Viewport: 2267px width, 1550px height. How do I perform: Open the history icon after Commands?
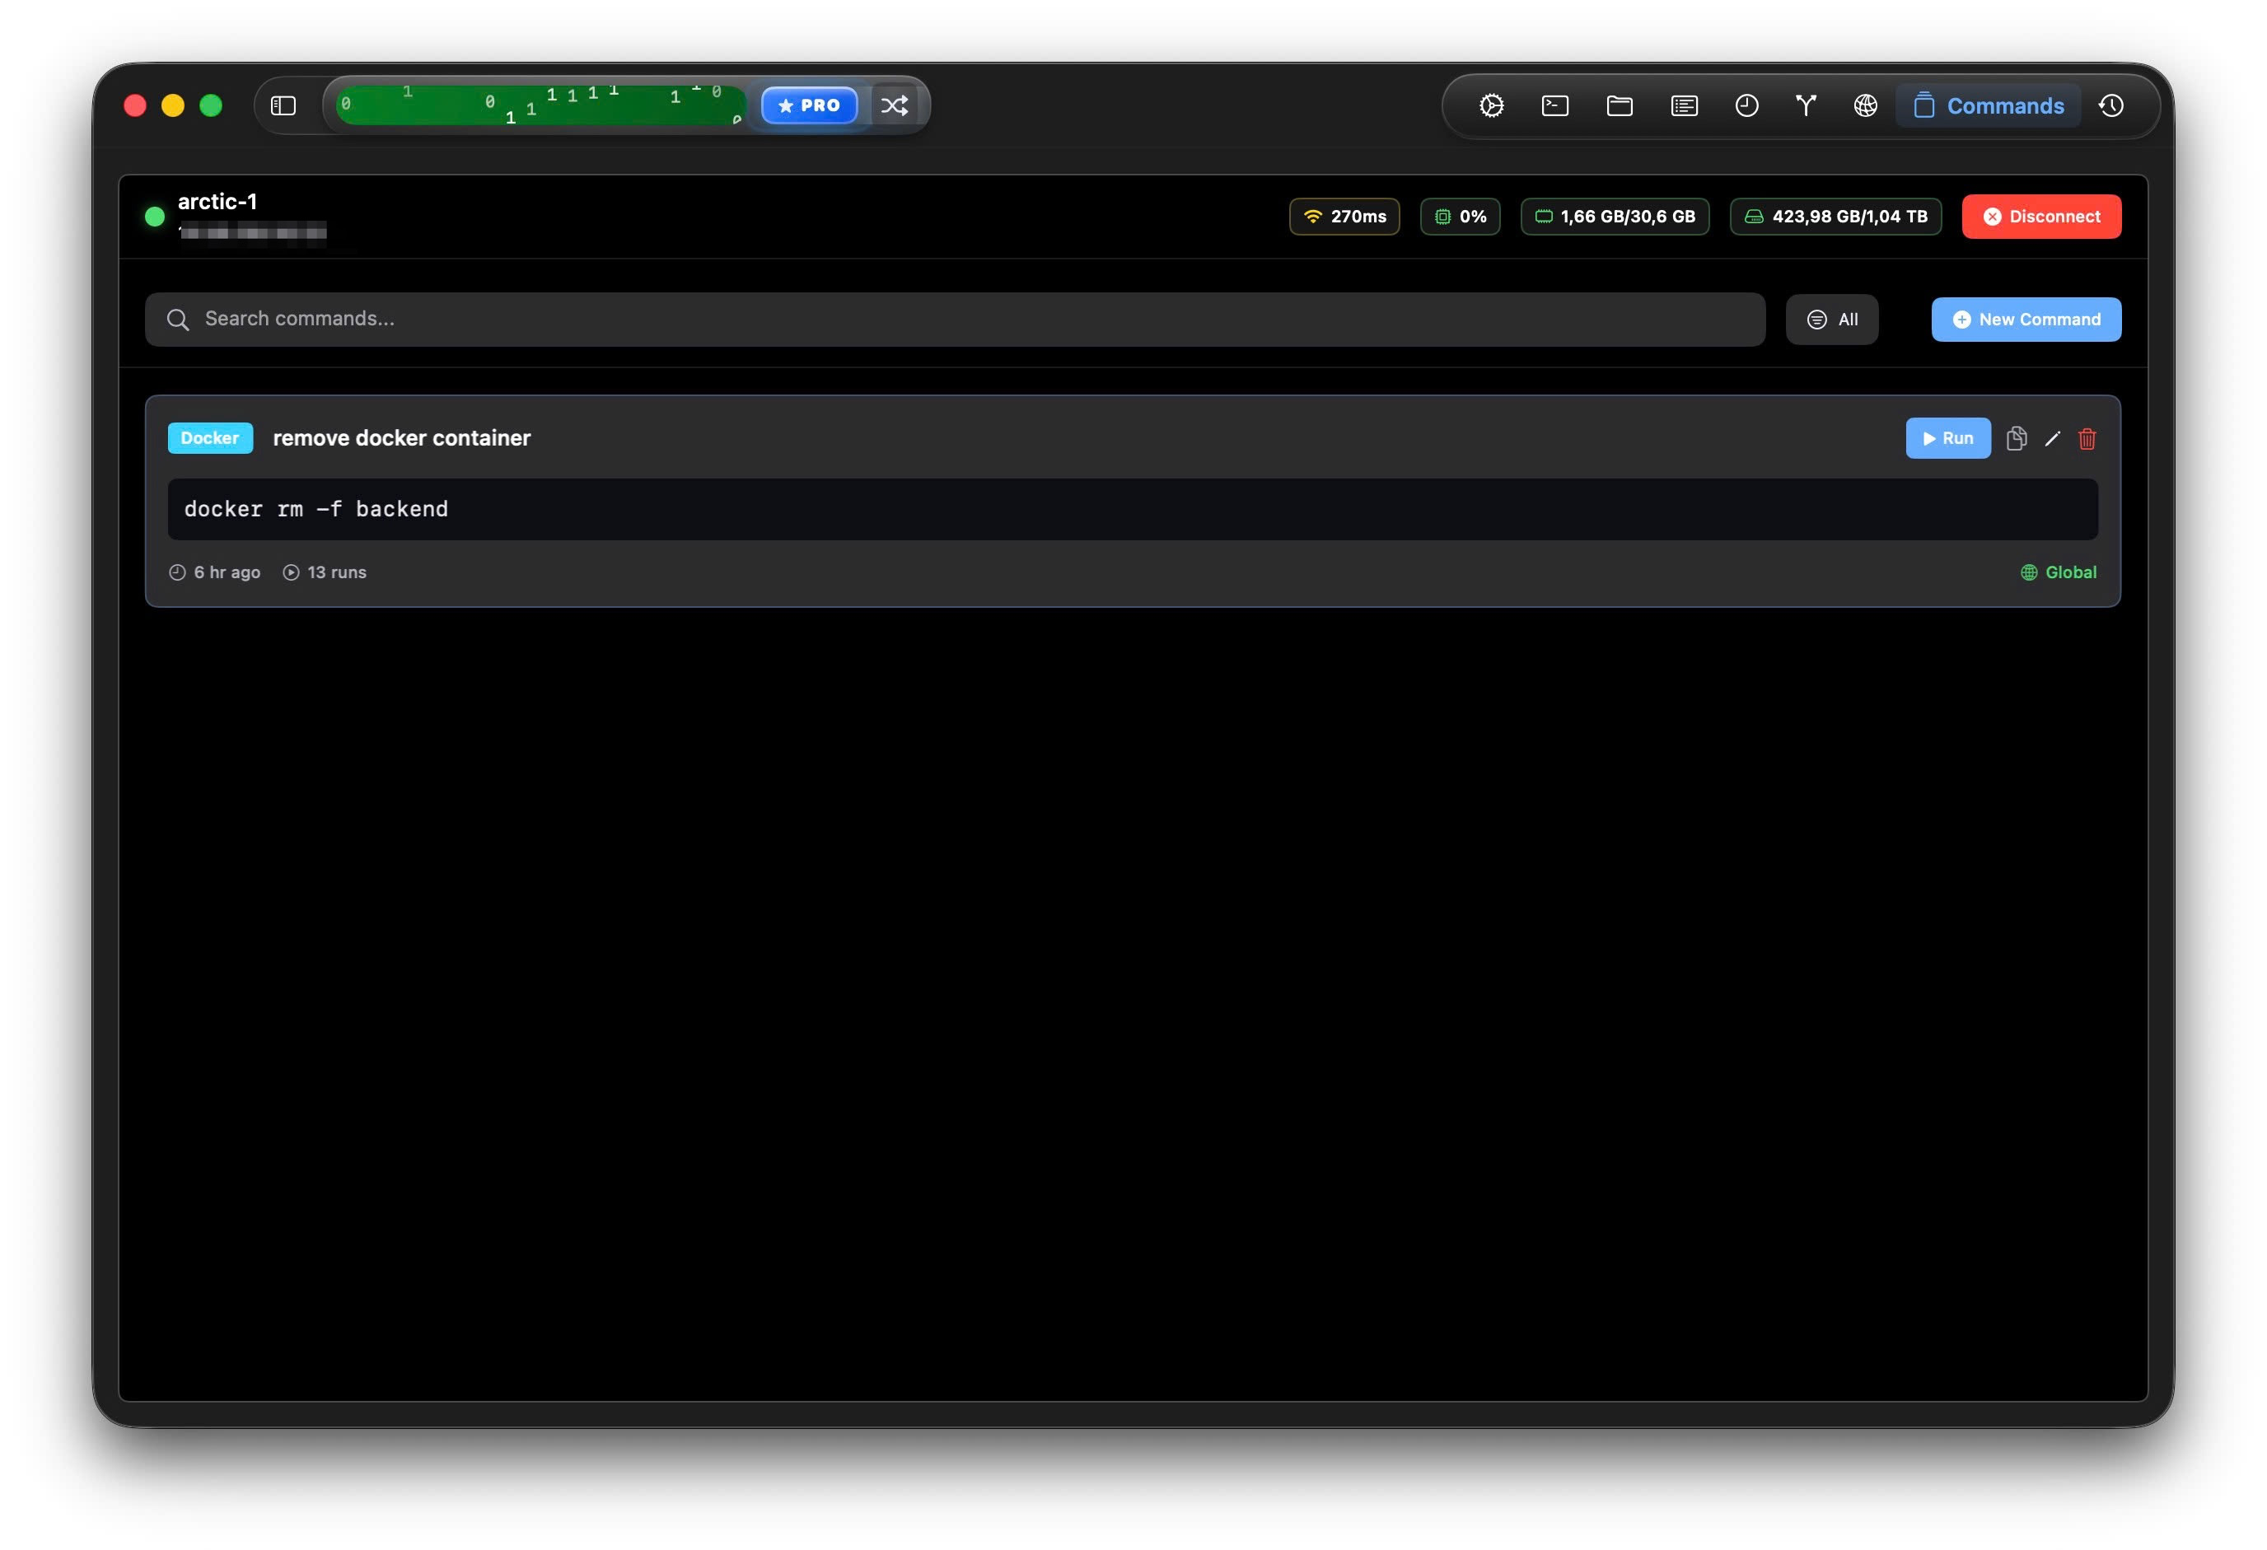tap(2111, 105)
